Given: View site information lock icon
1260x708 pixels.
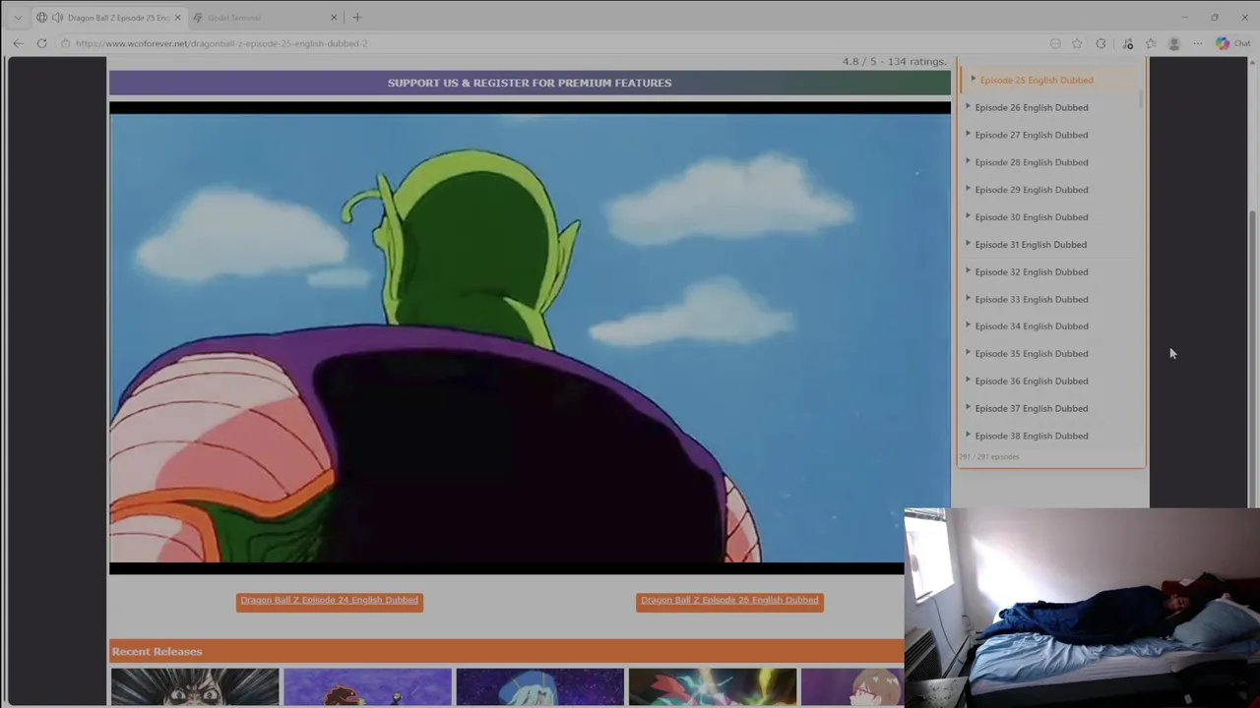Looking at the screenshot, I should tap(65, 43).
